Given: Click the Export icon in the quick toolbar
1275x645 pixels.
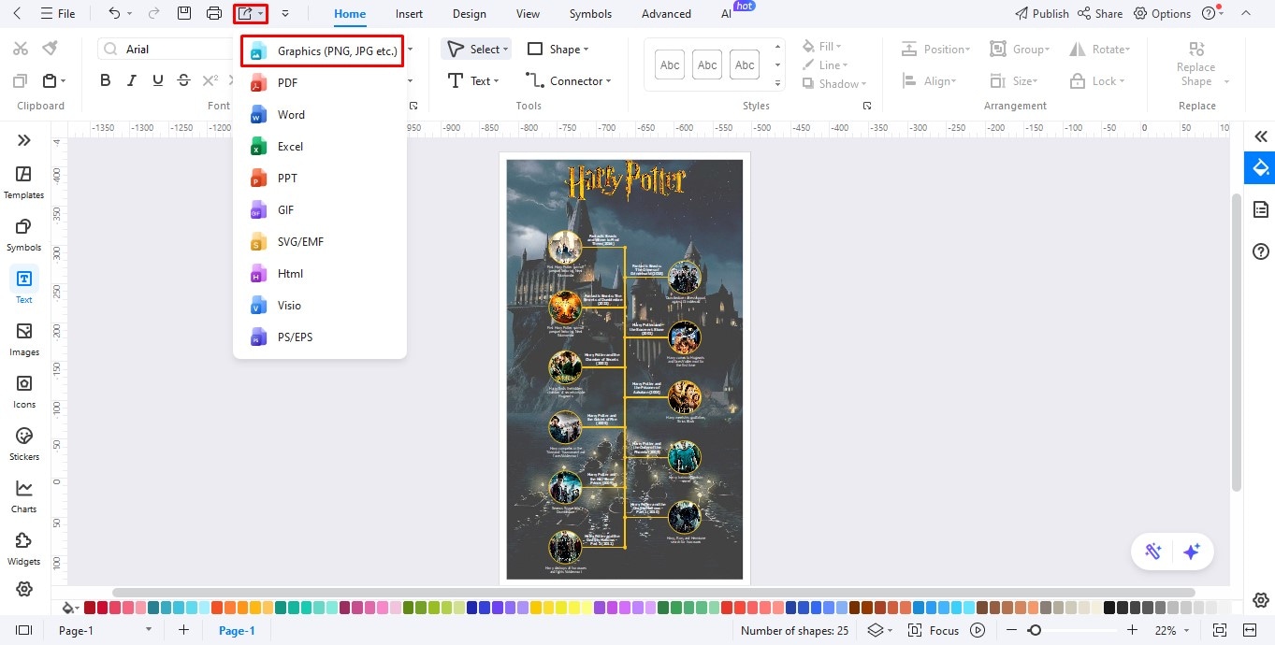Looking at the screenshot, I should click(245, 13).
